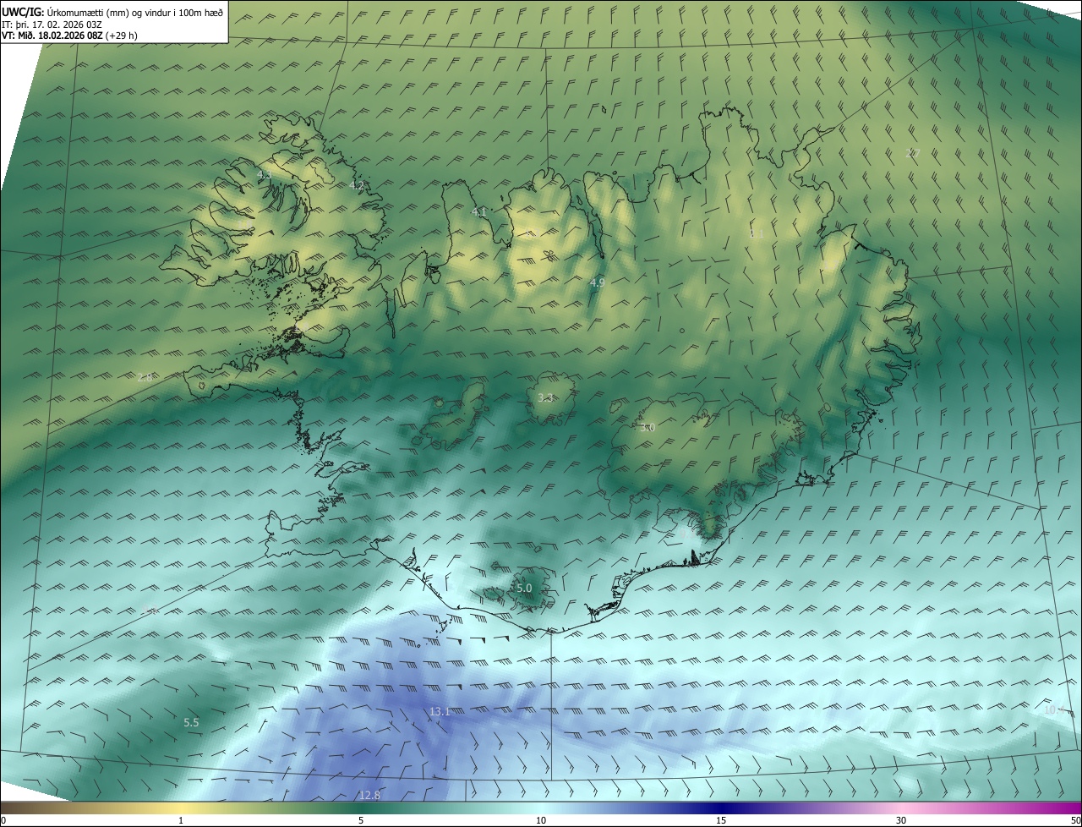Screen dimensions: 1082x827
Task: Click the 13.1 value south of Iceland
Action: point(440,712)
